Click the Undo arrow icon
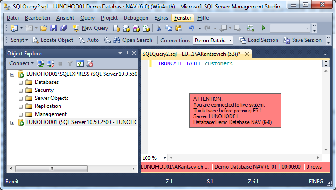 191,28
